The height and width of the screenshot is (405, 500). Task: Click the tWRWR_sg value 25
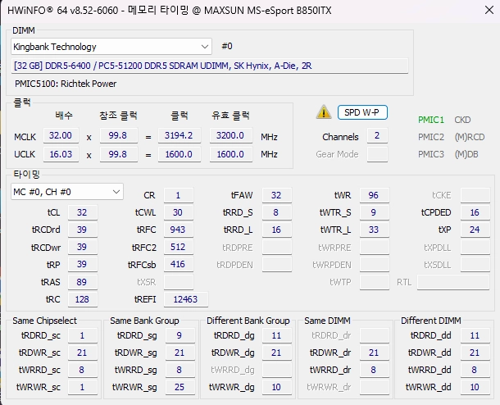point(180,387)
